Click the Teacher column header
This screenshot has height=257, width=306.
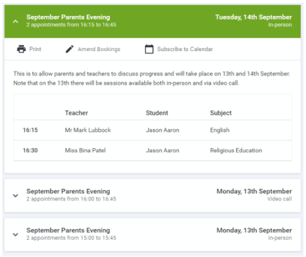coord(76,113)
